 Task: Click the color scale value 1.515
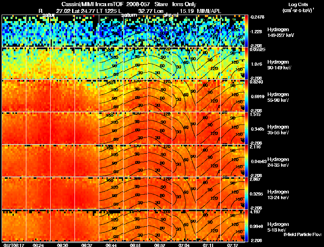click(x=255, y=114)
